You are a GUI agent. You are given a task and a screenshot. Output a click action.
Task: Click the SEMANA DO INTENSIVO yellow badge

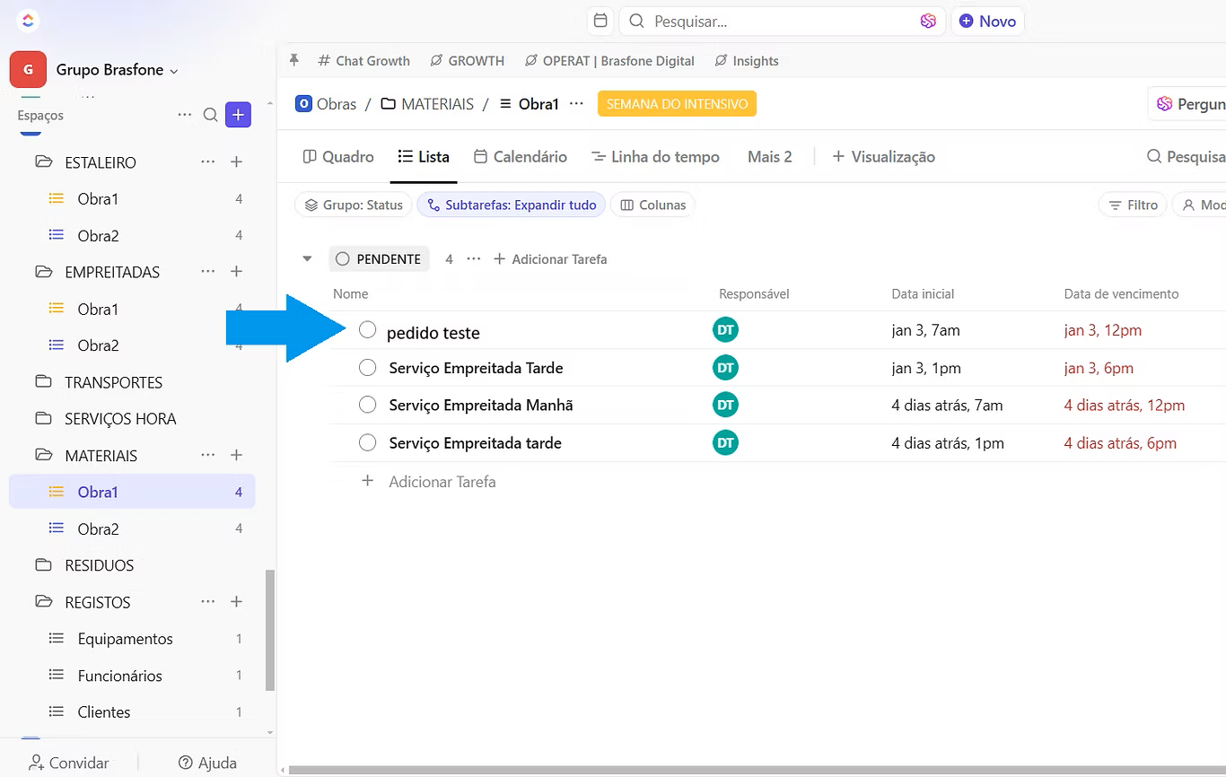[x=677, y=104]
